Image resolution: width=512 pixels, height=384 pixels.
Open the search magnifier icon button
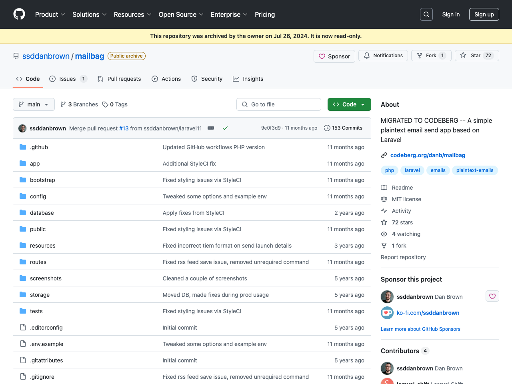(426, 14)
